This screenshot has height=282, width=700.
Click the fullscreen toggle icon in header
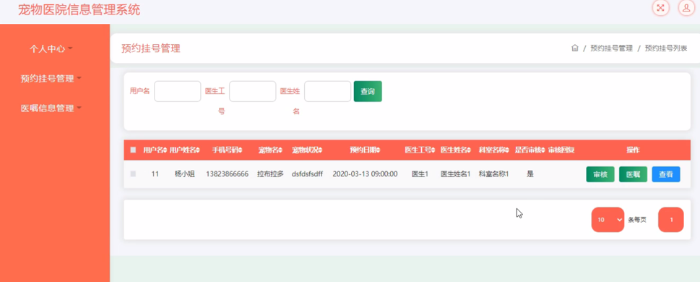pos(661,8)
